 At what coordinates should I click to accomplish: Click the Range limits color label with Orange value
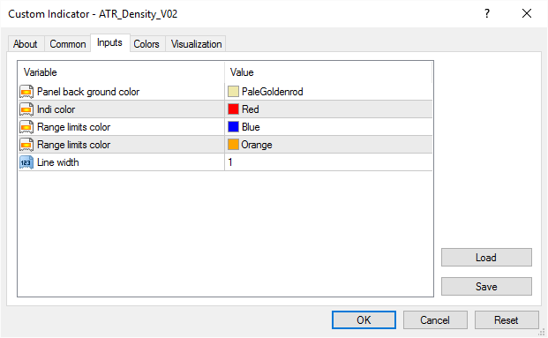pyautogui.click(x=74, y=145)
